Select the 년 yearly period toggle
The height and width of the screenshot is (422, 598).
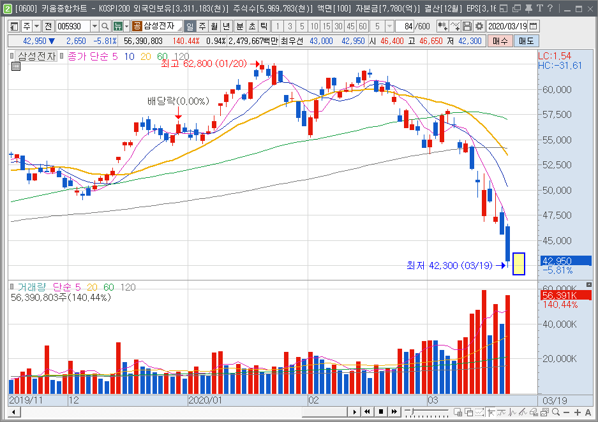[227, 26]
